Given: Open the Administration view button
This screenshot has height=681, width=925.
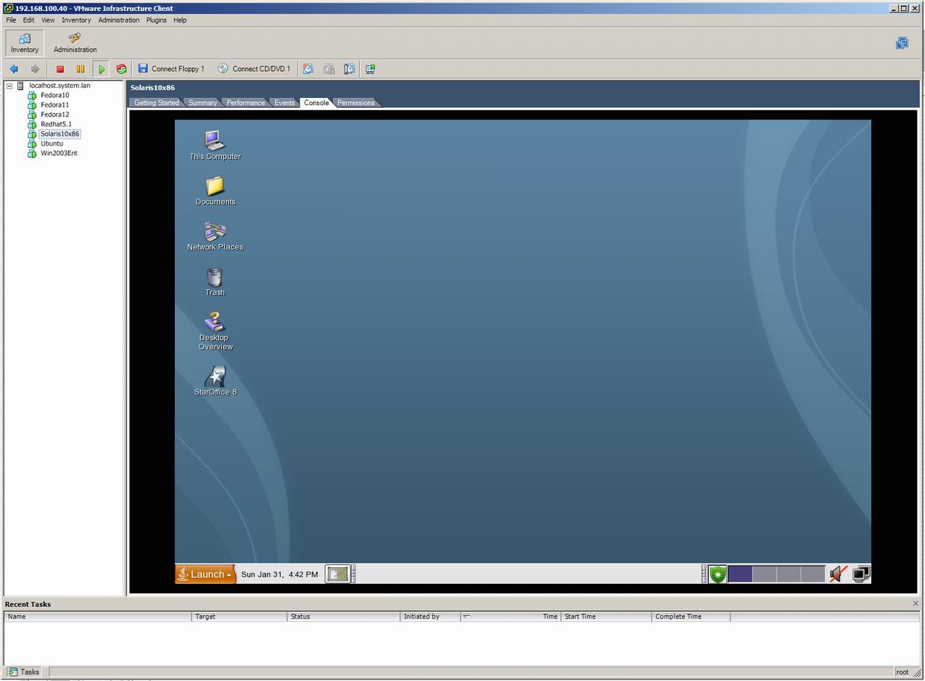Looking at the screenshot, I should (75, 43).
